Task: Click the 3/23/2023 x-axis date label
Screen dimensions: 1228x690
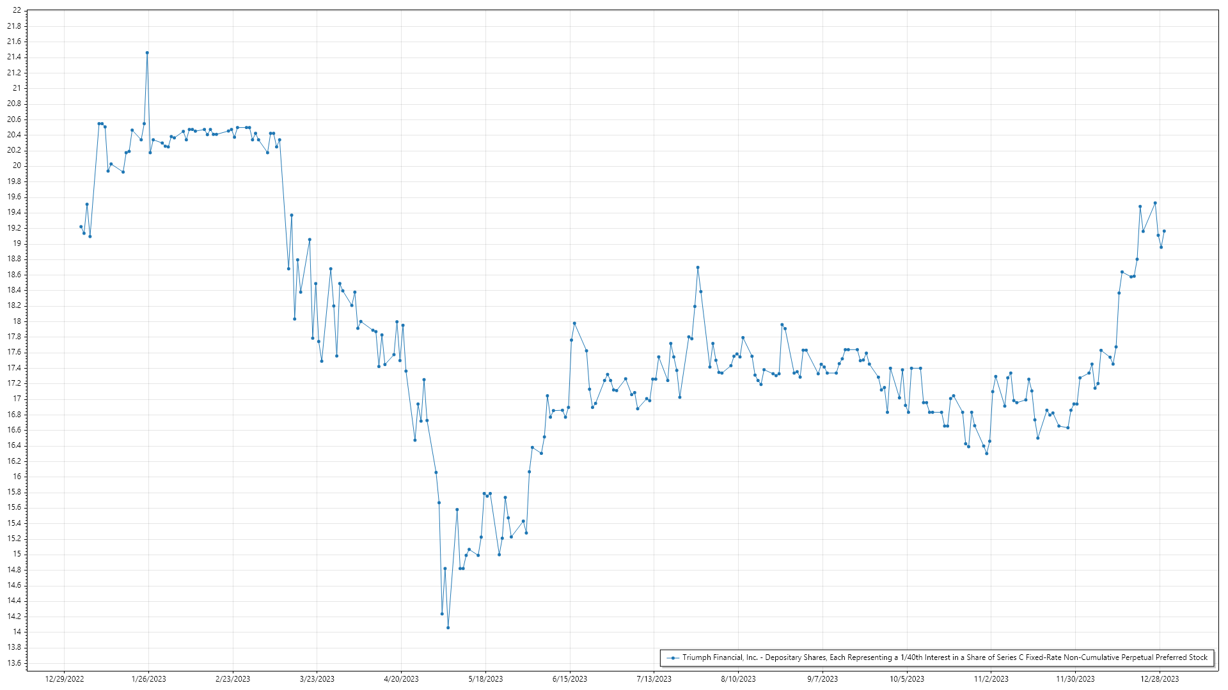Action: click(317, 678)
